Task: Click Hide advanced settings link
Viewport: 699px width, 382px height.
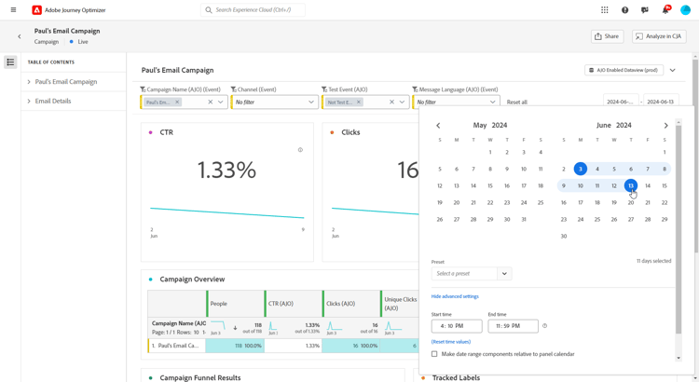Action: tap(455, 296)
